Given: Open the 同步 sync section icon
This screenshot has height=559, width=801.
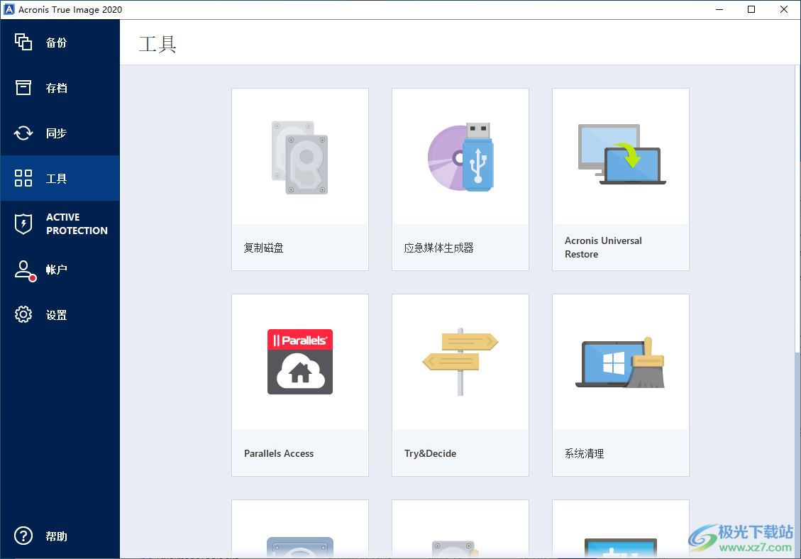Looking at the screenshot, I should coord(23,133).
